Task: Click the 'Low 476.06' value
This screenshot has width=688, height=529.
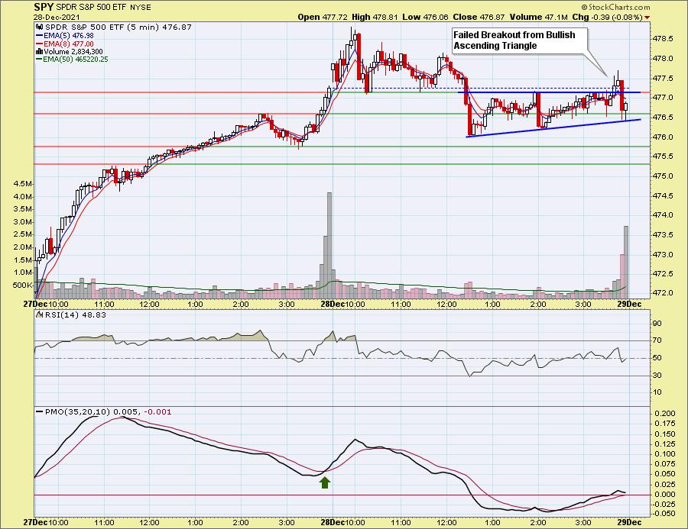Action: (425, 17)
